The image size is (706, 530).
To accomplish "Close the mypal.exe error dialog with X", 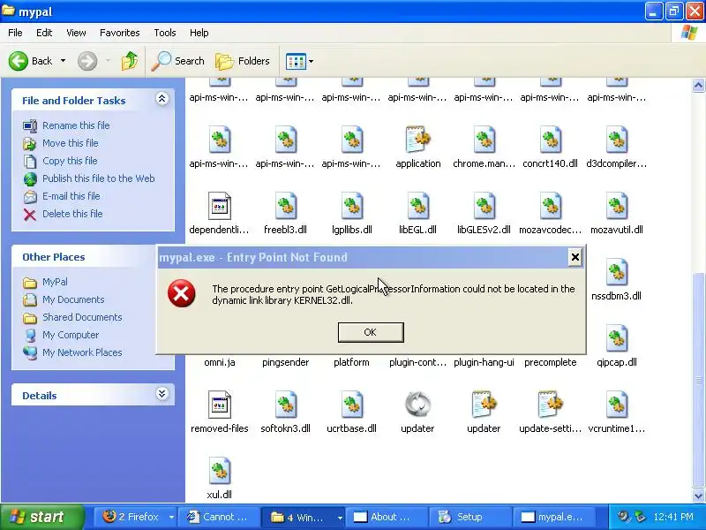I will tap(575, 257).
